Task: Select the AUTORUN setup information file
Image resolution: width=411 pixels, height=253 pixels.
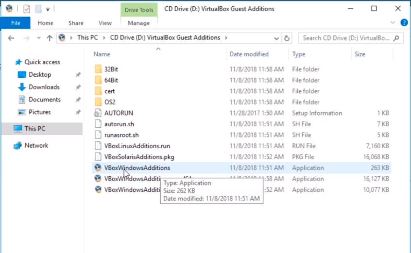Action: (x=119, y=113)
